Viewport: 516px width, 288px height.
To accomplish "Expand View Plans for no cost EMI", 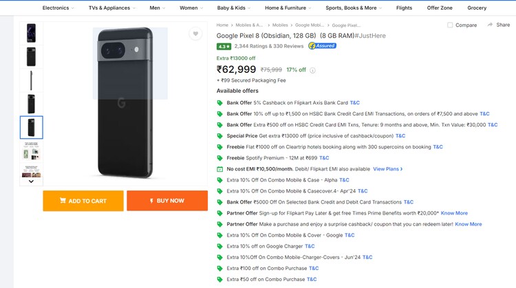I will (x=387, y=168).
